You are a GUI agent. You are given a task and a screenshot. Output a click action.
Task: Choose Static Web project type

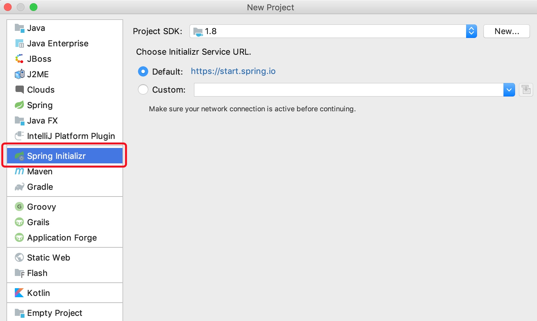click(x=65, y=257)
